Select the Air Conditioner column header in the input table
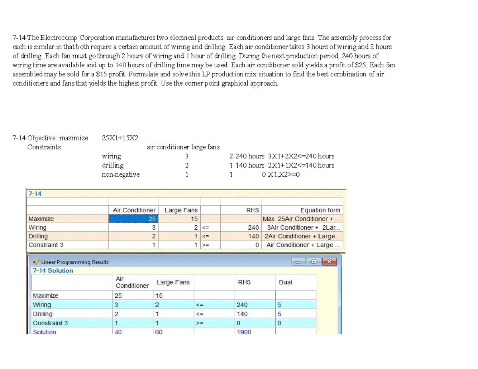The image size is (478, 369). pyautogui.click(x=134, y=210)
